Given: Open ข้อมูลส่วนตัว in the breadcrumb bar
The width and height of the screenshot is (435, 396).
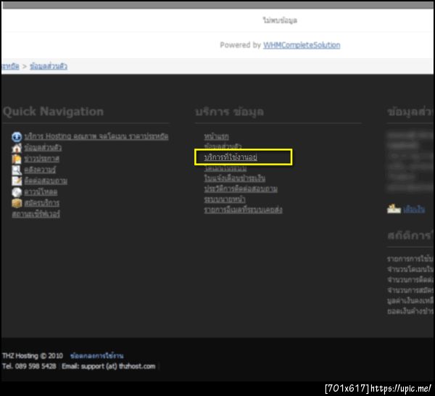Looking at the screenshot, I should [49, 66].
